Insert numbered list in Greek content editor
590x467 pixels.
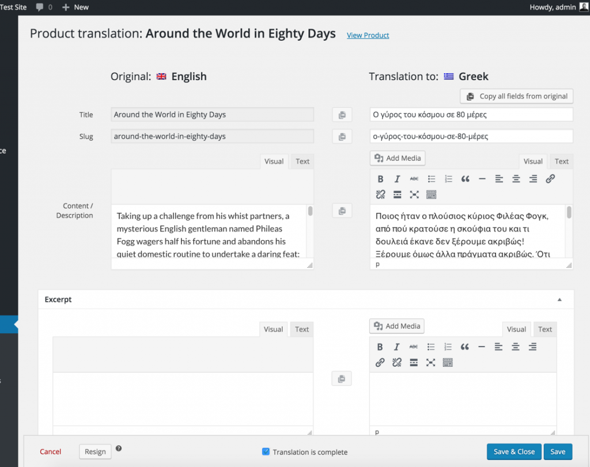point(448,179)
